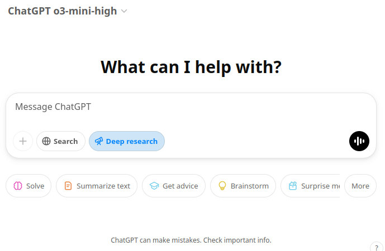Open help with the question mark icon
The width and height of the screenshot is (385, 251).
(377, 247)
